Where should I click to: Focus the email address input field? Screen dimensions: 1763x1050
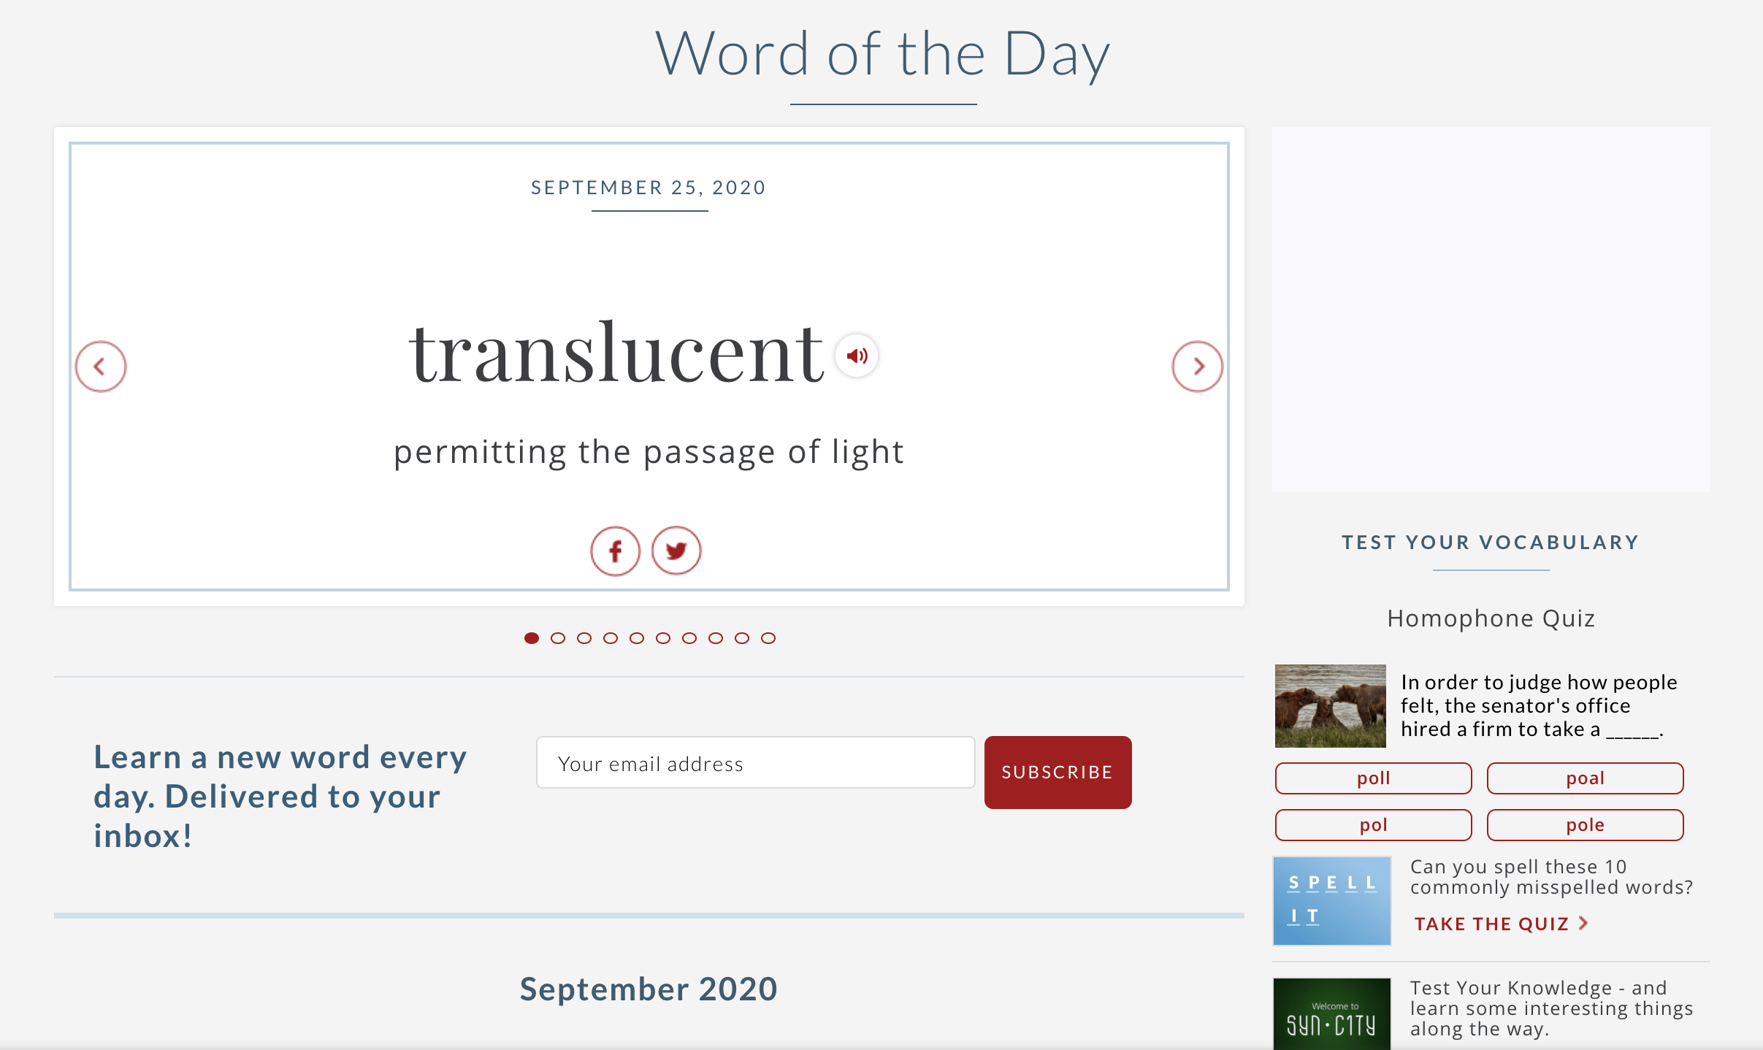point(755,762)
